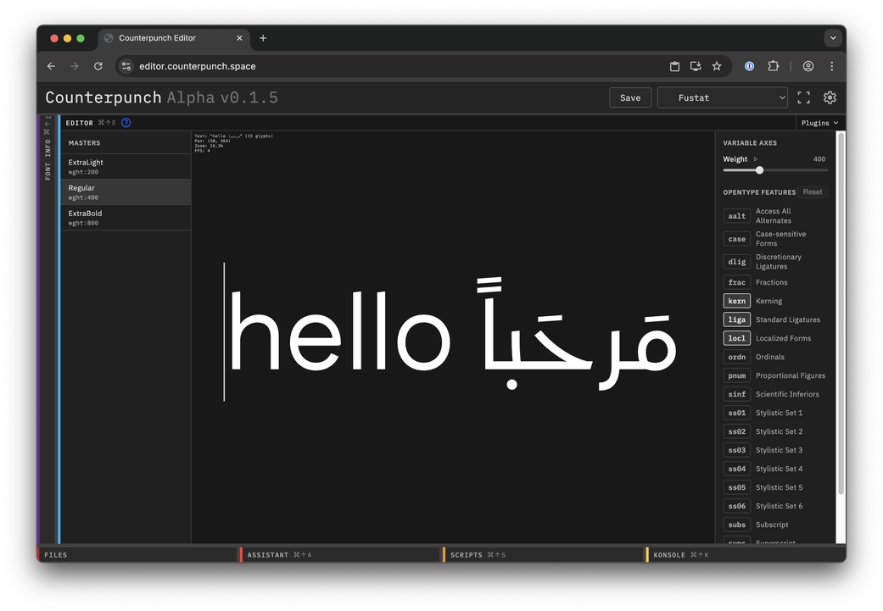Enable the ss01 Stylistic Set 1
Viewport: 883px width, 611px height.
click(x=736, y=413)
